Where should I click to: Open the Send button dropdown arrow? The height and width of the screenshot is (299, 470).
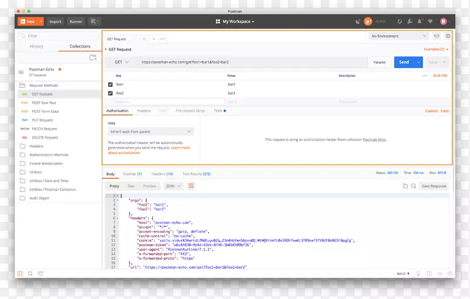click(418, 62)
